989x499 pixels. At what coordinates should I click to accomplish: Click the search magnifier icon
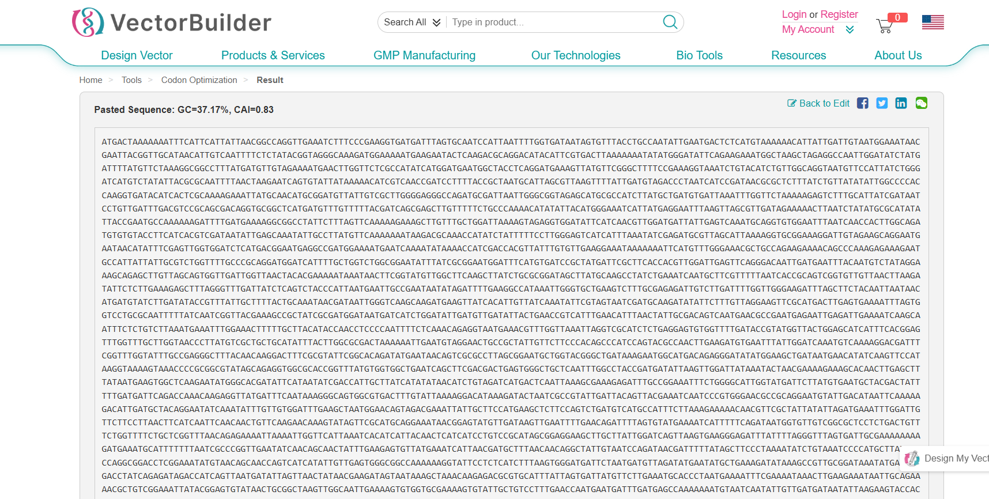tap(670, 22)
